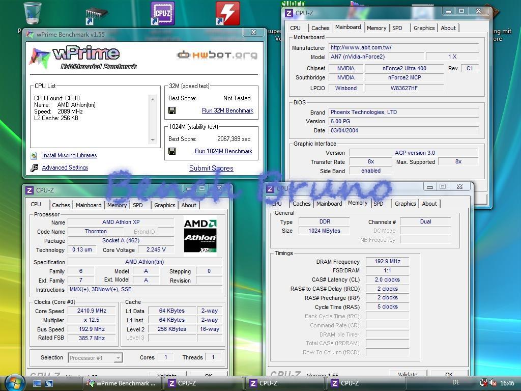Viewport: 521px width, 391px height.
Task: Click OK button in Memory CPU-Z window
Action: click(449, 374)
